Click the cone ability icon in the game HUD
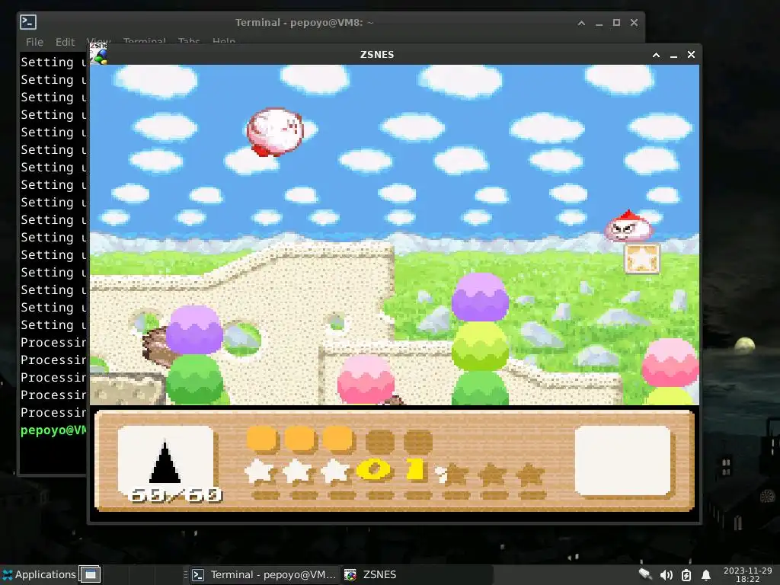The image size is (780, 585). coord(165,461)
